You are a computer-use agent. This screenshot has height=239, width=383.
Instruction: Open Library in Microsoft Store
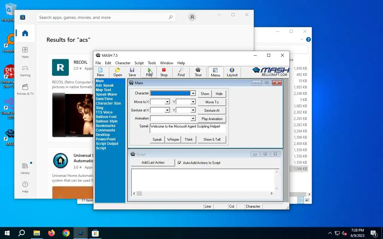click(25, 168)
